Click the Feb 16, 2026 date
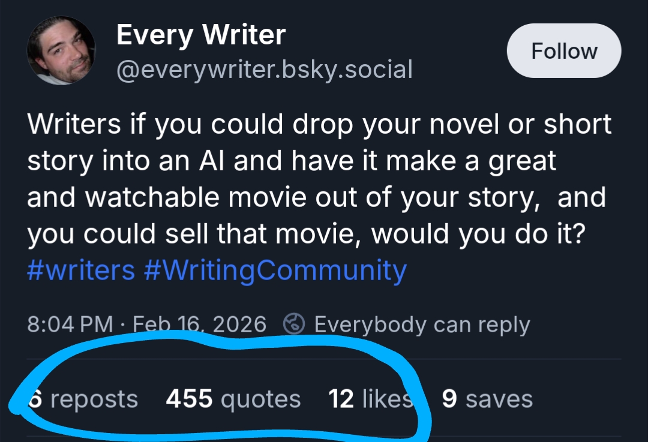648x442 pixels. [199, 324]
